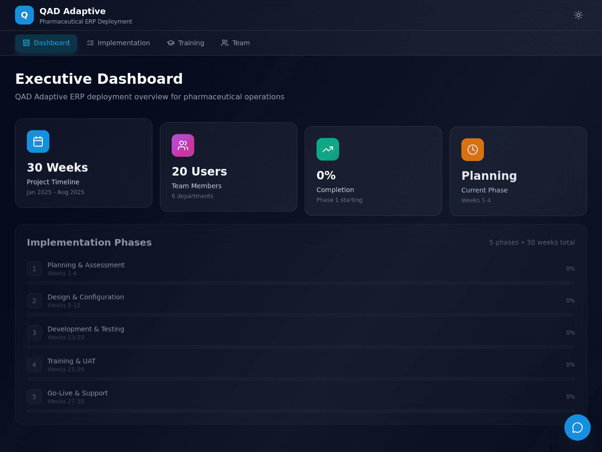Click the "Implementation Phases" heading
Screen dimensions: 602x452
[x=89, y=242]
